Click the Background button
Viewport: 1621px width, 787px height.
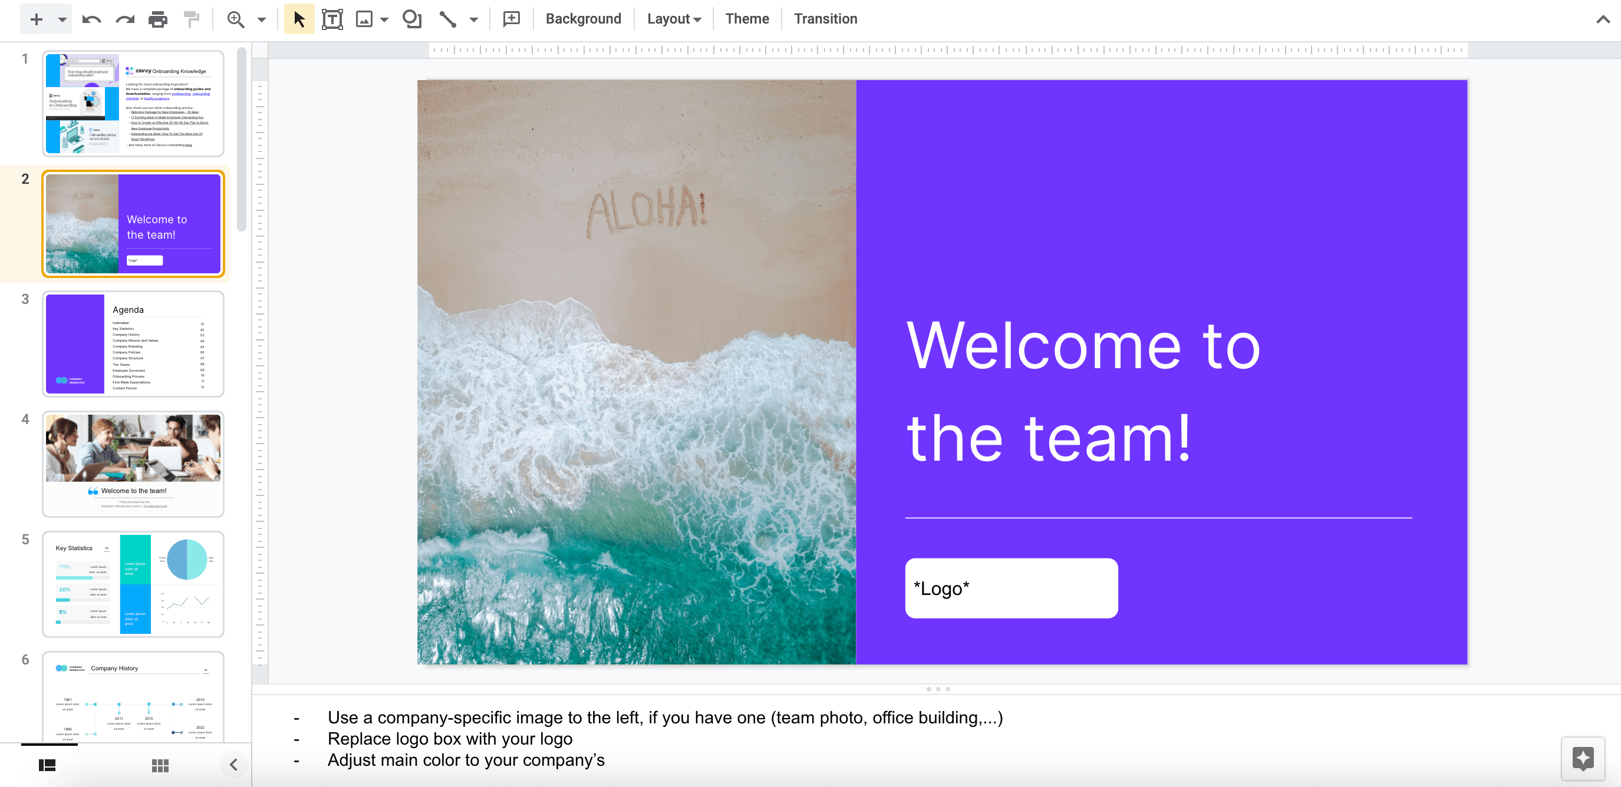click(x=583, y=19)
